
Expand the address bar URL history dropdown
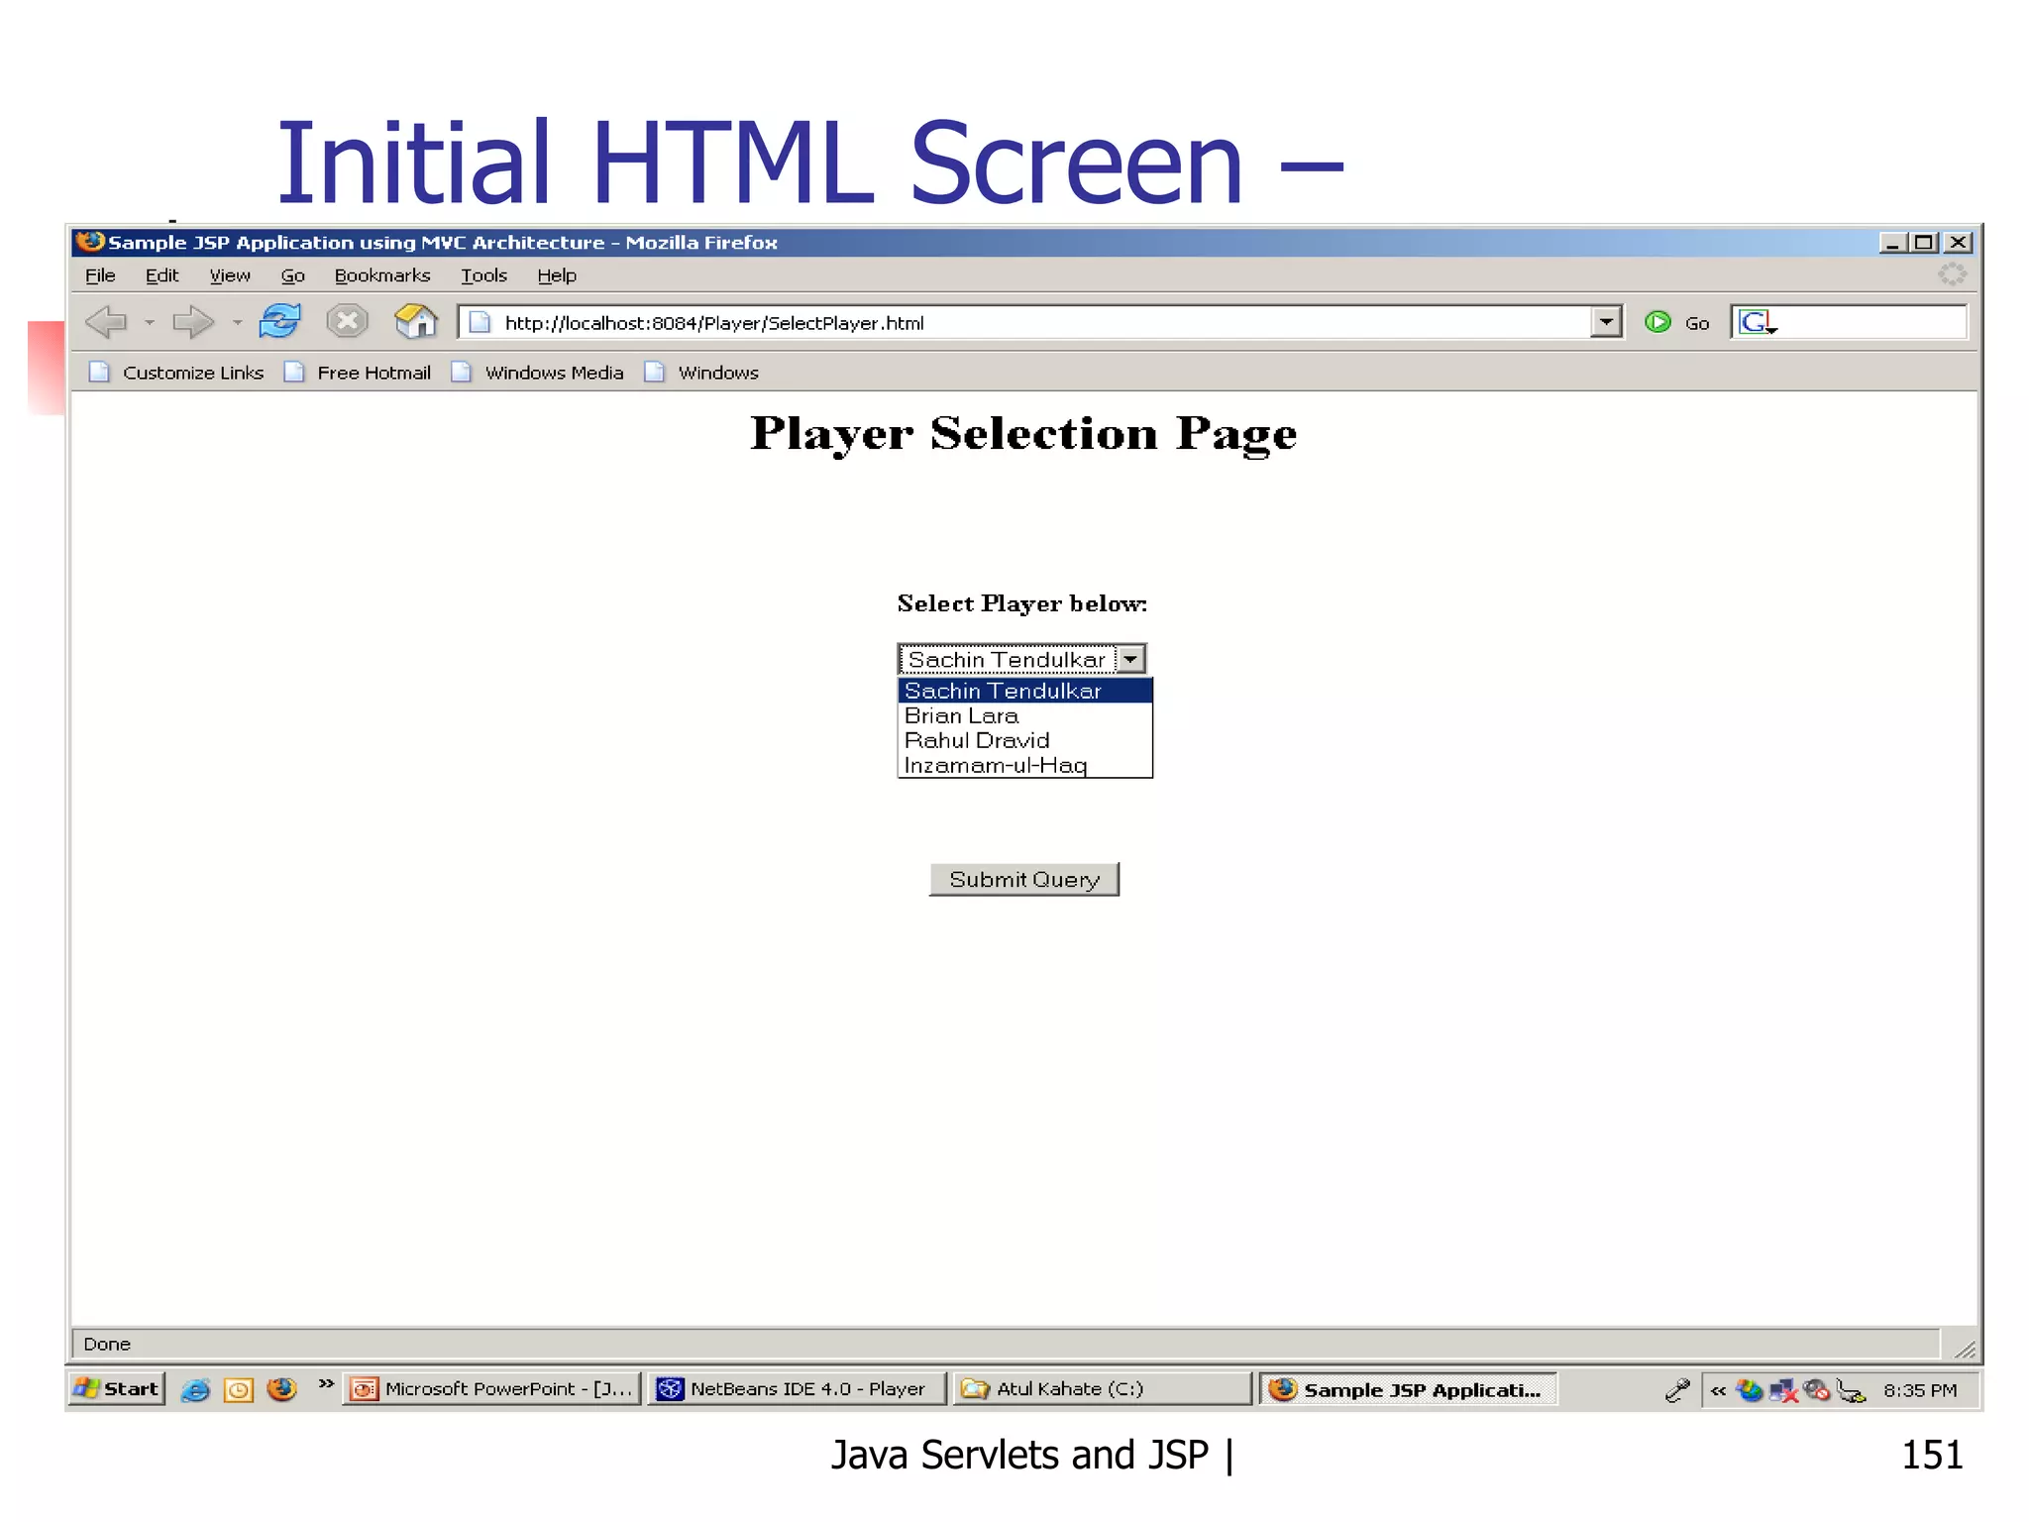[x=1605, y=322]
